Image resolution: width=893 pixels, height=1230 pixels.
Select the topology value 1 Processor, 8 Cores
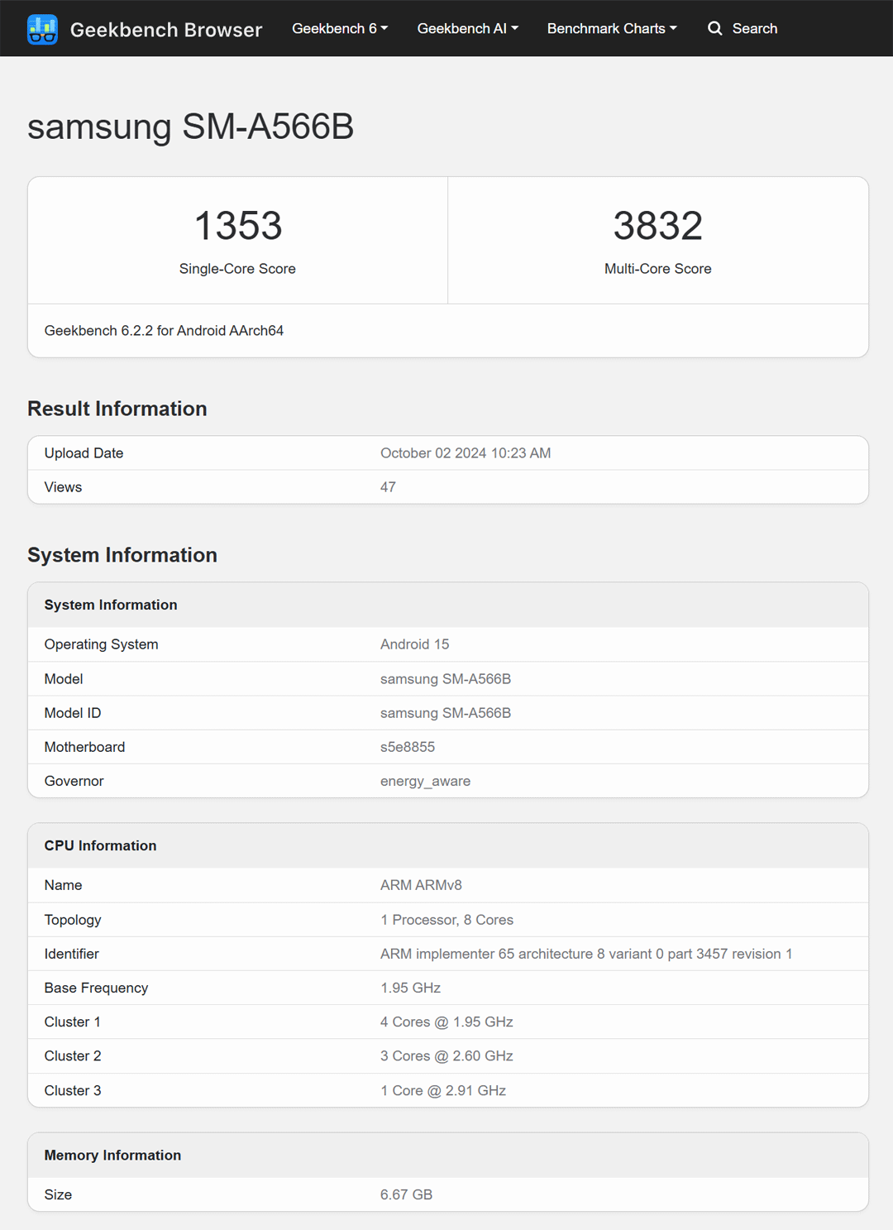pyautogui.click(x=446, y=920)
